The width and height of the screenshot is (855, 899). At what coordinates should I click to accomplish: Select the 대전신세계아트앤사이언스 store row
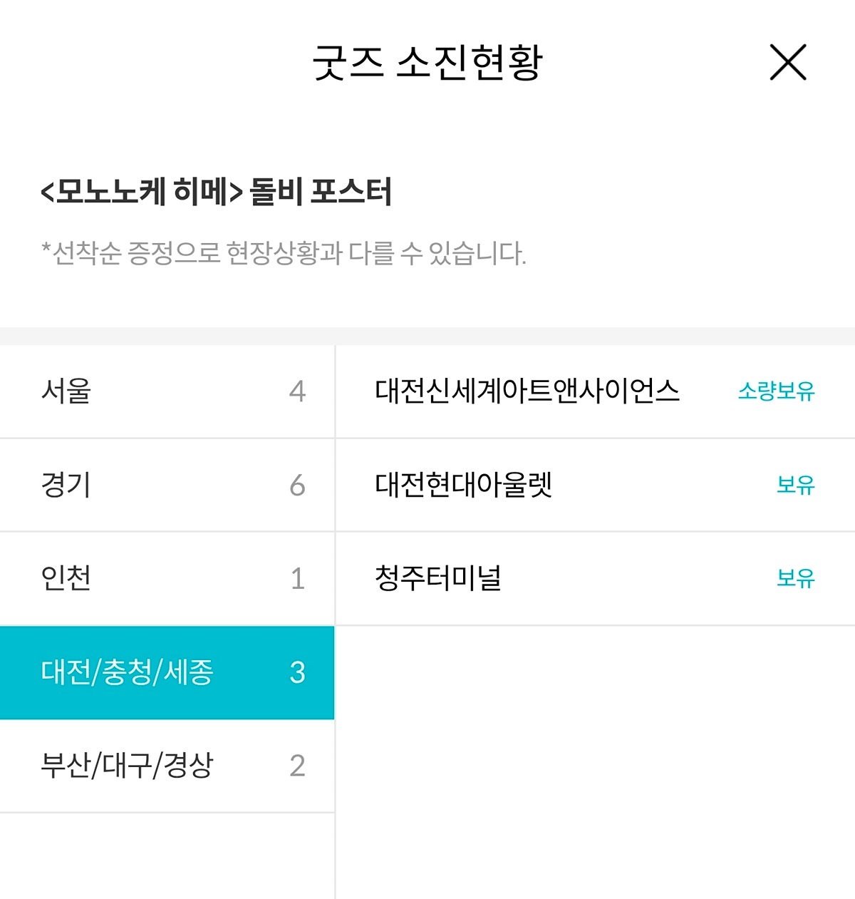click(x=527, y=391)
